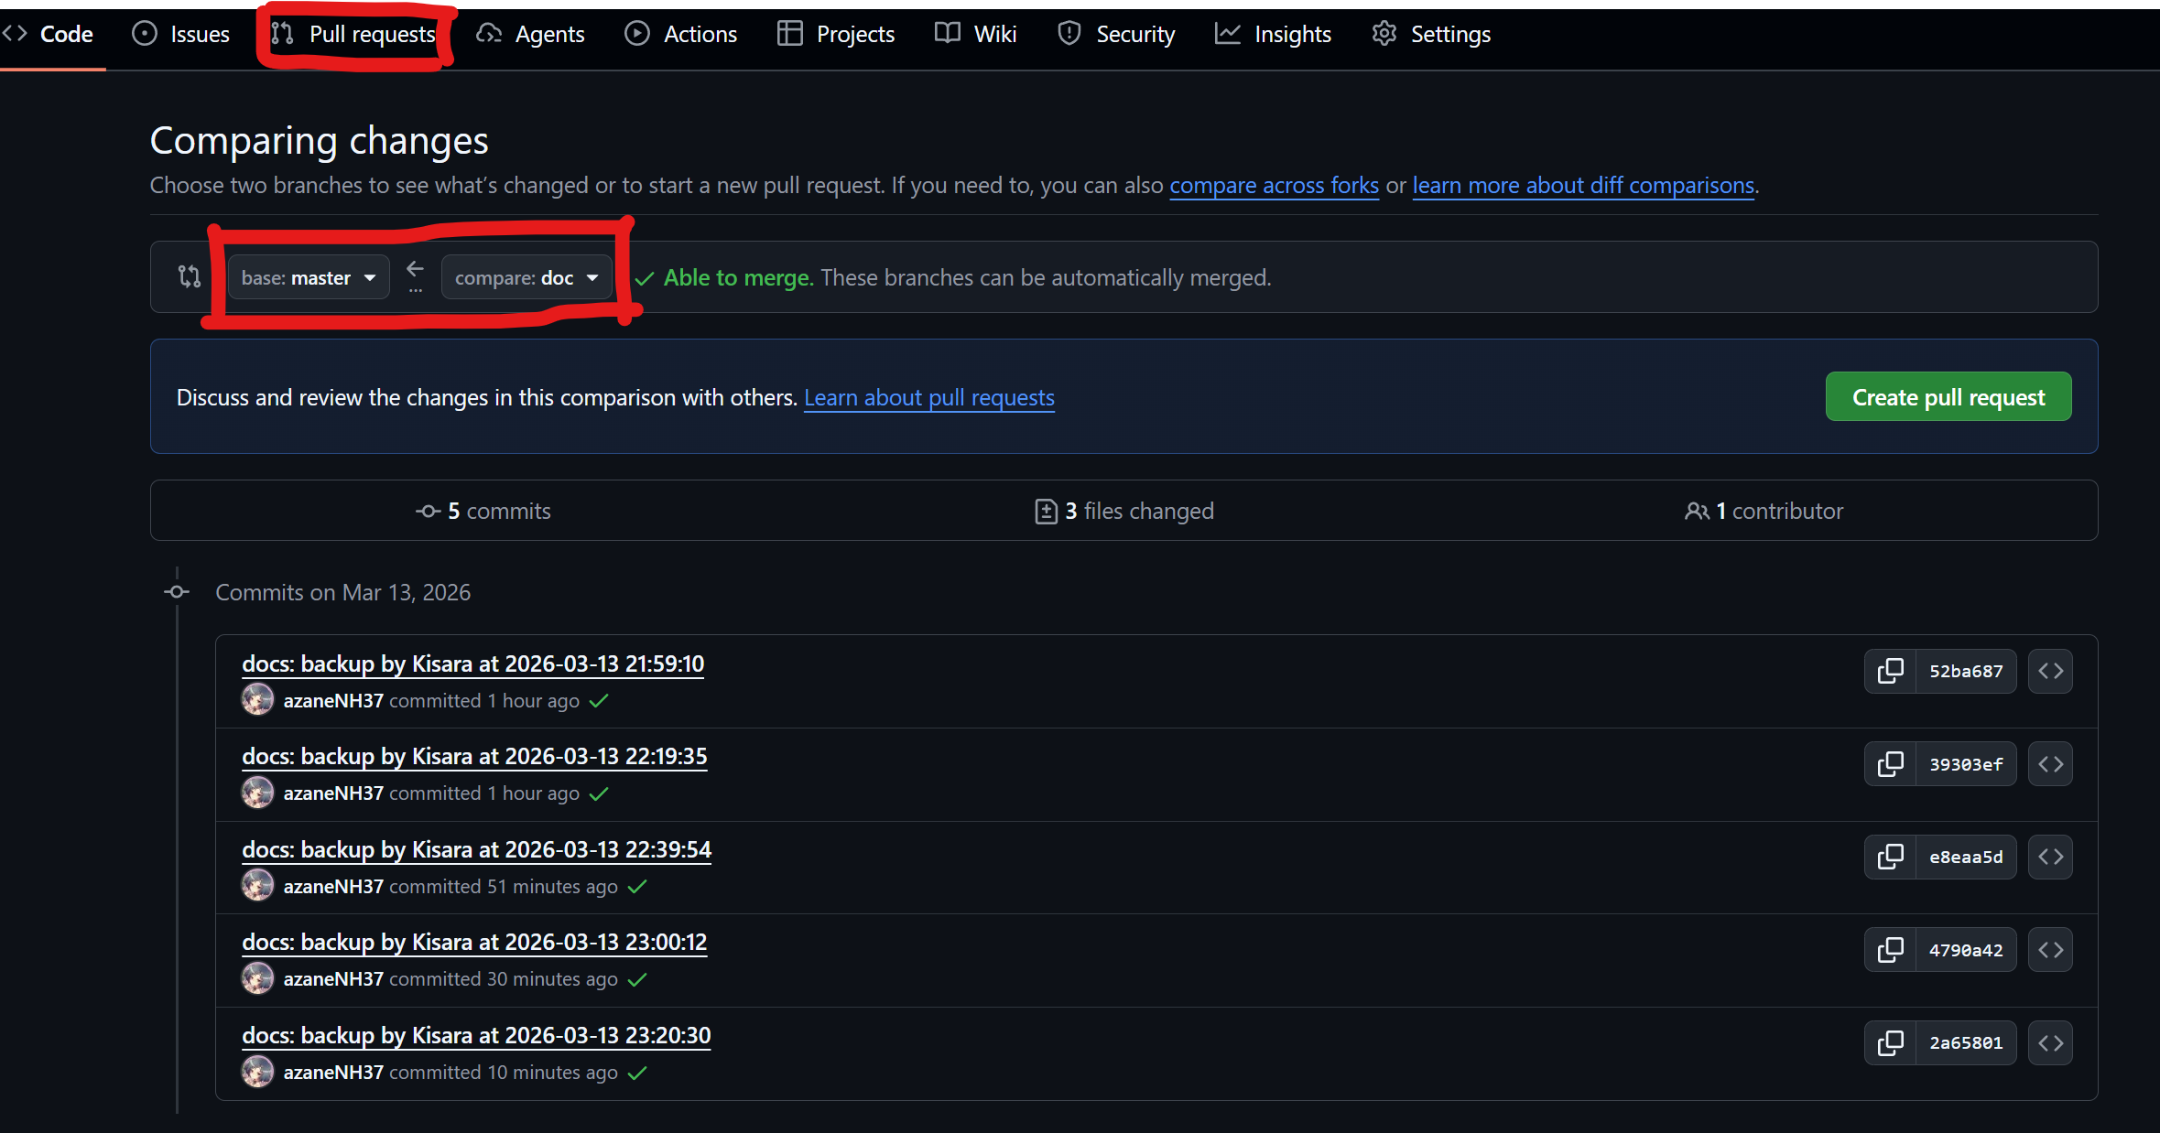This screenshot has width=2160, height=1133.
Task: Browse repository at commit 2a65801
Action: (2050, 1042)
